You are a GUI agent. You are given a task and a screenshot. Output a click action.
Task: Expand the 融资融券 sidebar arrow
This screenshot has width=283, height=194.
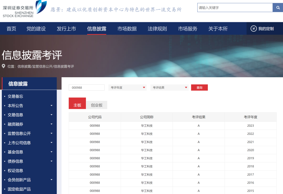pos(51,124)
